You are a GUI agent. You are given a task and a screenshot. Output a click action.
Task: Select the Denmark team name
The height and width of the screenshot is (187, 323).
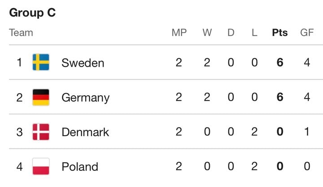[x=85, y=132]
